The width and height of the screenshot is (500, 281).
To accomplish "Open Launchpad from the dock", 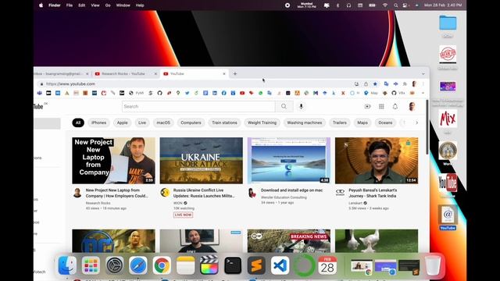I will [91, 265].
